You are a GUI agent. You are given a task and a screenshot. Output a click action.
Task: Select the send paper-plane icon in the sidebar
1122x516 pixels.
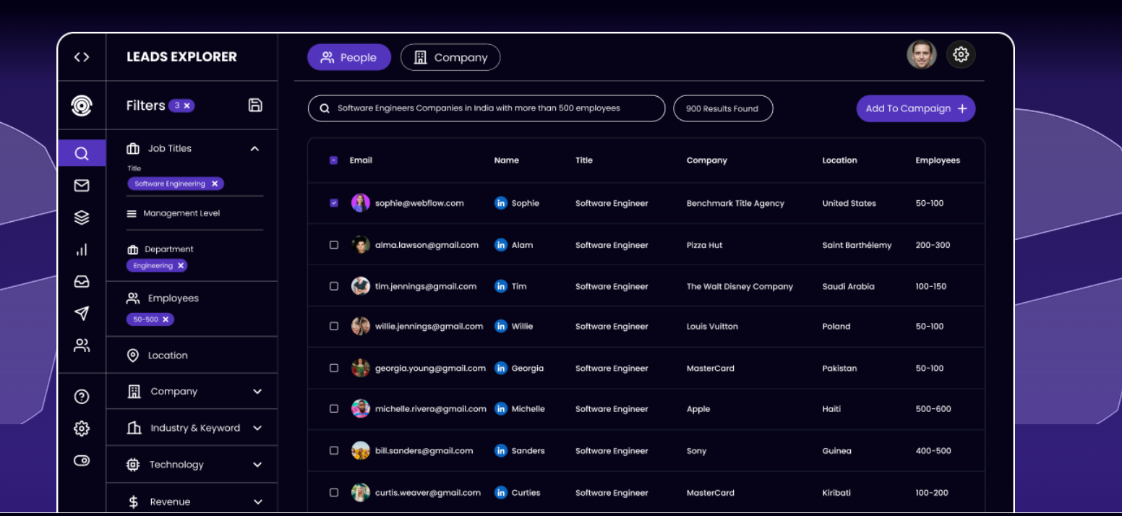point(82,313)
